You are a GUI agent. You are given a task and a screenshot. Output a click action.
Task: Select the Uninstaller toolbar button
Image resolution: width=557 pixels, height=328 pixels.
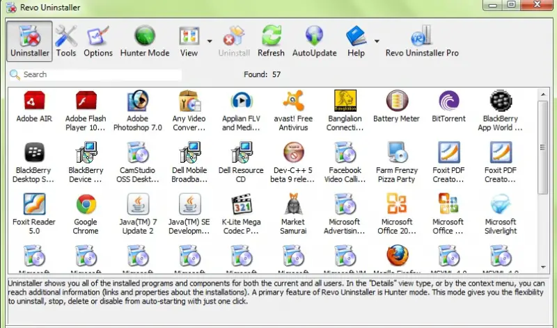click(x=29, y=41)
